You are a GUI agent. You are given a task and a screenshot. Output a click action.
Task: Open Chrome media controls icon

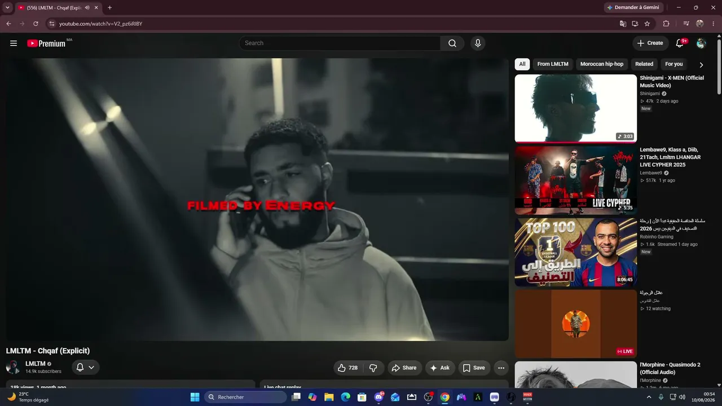click(x=686, y=24)
